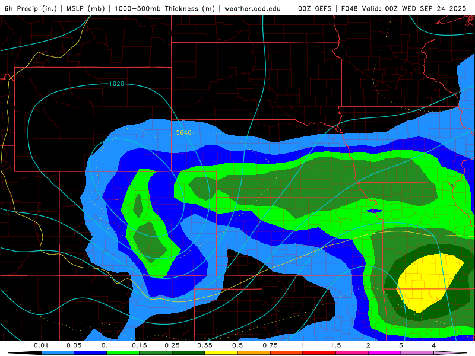
Task: Click the 1.5 legend value
Action: [x=335, y=345]
